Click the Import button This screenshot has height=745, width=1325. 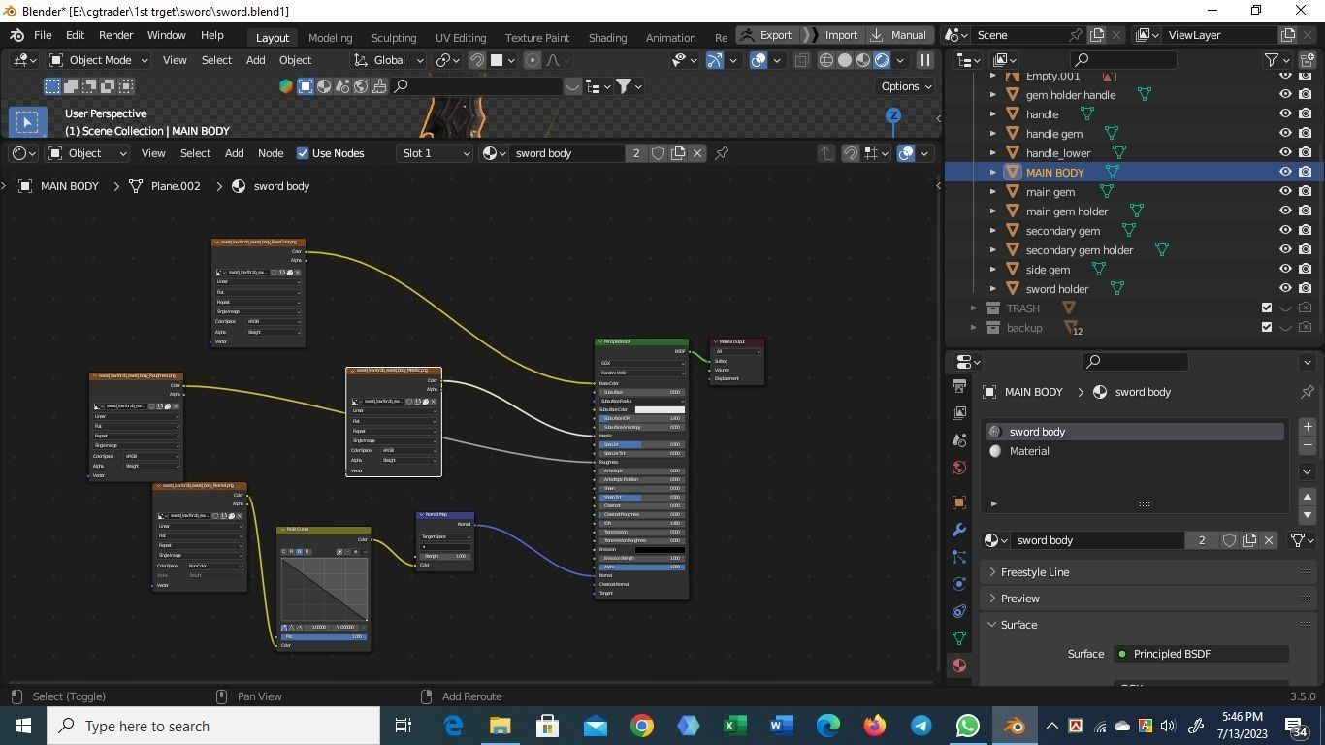point(831,35)
